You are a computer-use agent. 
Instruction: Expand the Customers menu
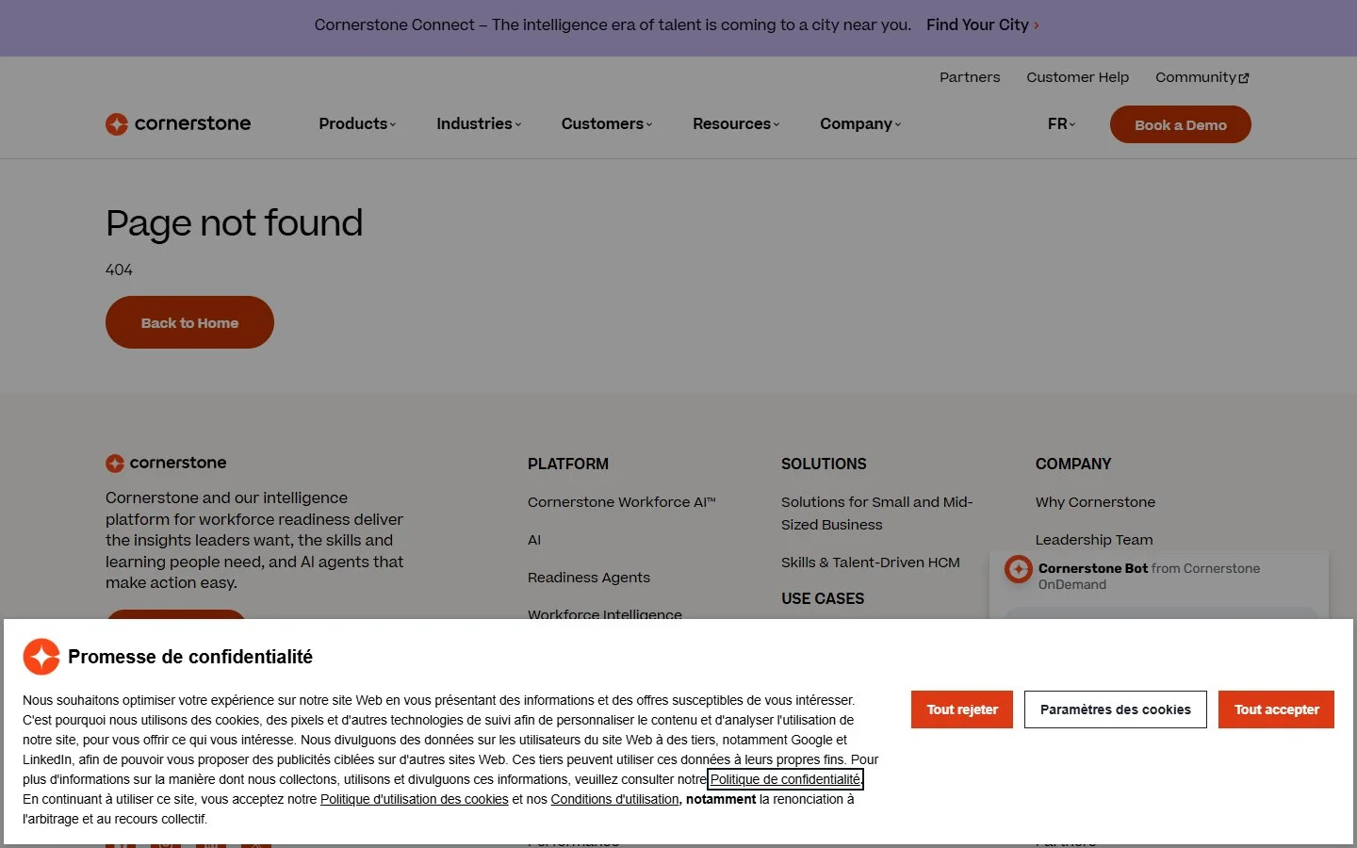point(607,123)
